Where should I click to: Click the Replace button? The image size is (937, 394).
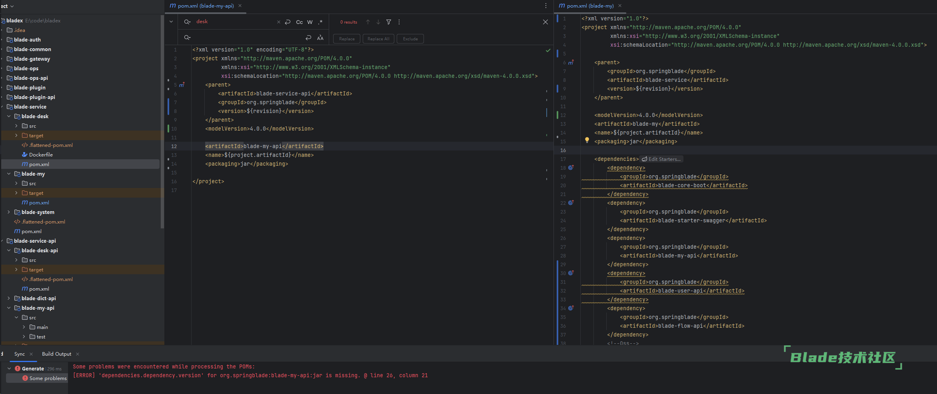point(347,39)
